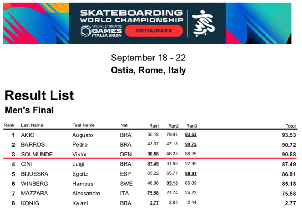Image resolution: width=302 pixels, height=210 pixels.
Task: Click KONIG's underlined 2.77 Run1 score
Action: click(x=154, y=203)
